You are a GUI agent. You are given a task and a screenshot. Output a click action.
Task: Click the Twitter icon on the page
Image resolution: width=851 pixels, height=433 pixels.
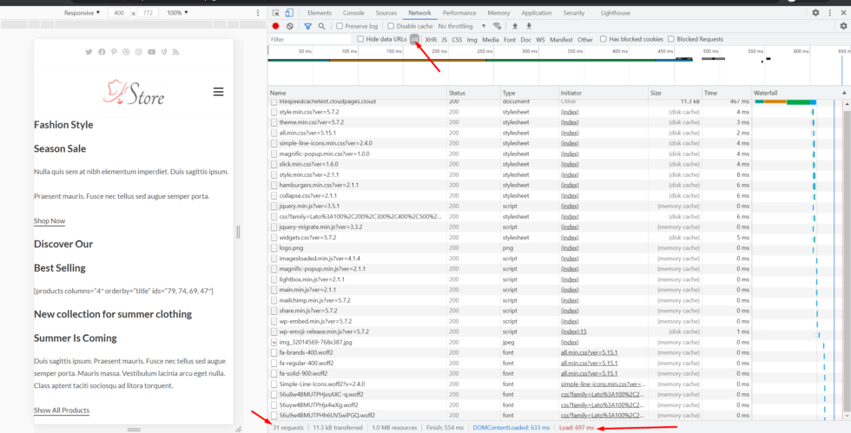tap(89, 52)
